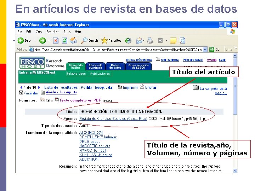The width and height of the screenshot is (255, 191).
Task: Click the Print printer toolbar icon
Action: coord(150,40)
